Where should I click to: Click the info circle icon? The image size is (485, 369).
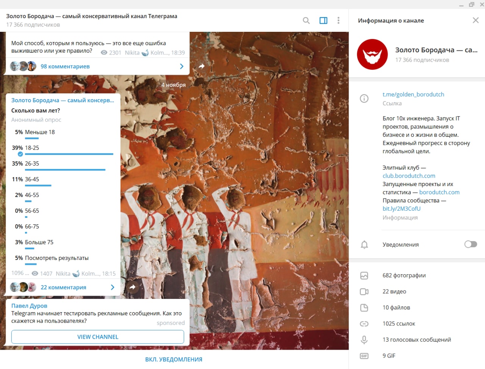point(364,99)
